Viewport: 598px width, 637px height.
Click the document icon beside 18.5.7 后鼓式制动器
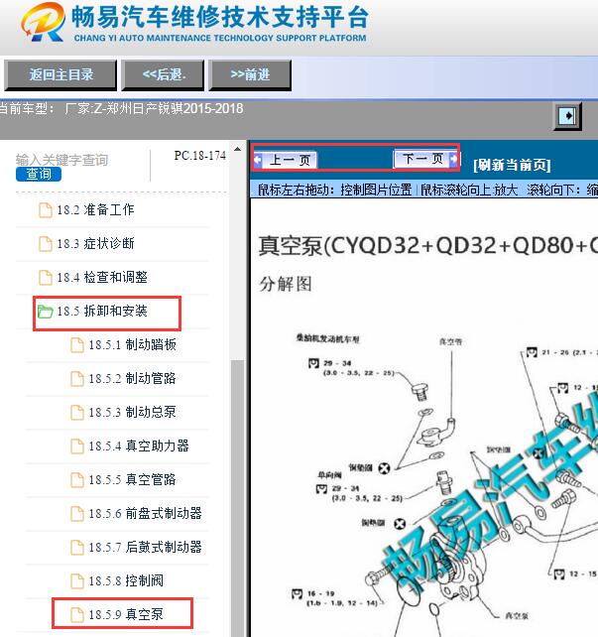[x=77, y=548]
